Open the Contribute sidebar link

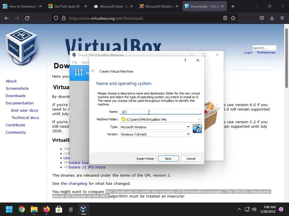(x=15, y=125)
